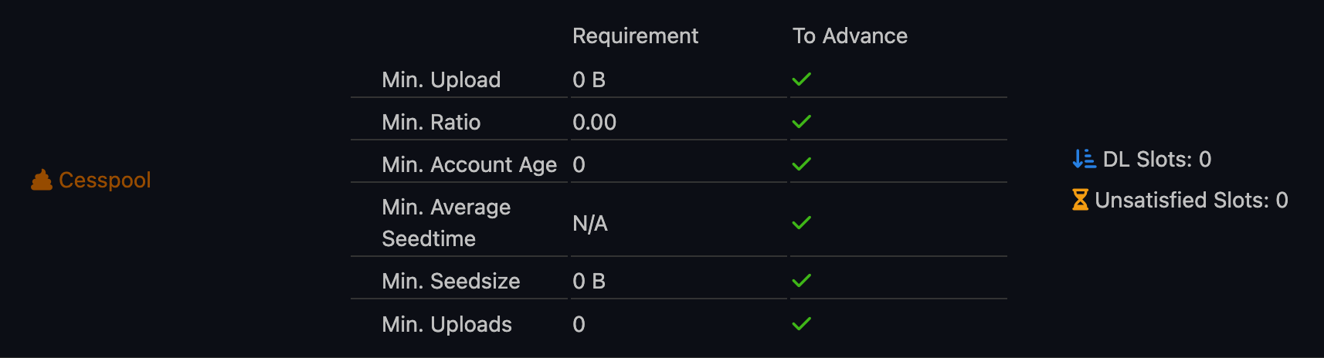Image resolution: width=1324 pixels, height=358 pixels.
Task: Click the Min. Seedsize row label
Action: 450,281
